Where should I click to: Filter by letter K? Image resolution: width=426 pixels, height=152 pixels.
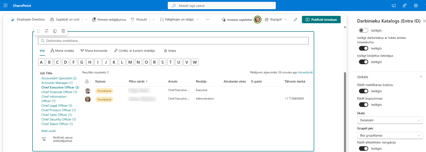pyautogui.click(x=114, y=62)
